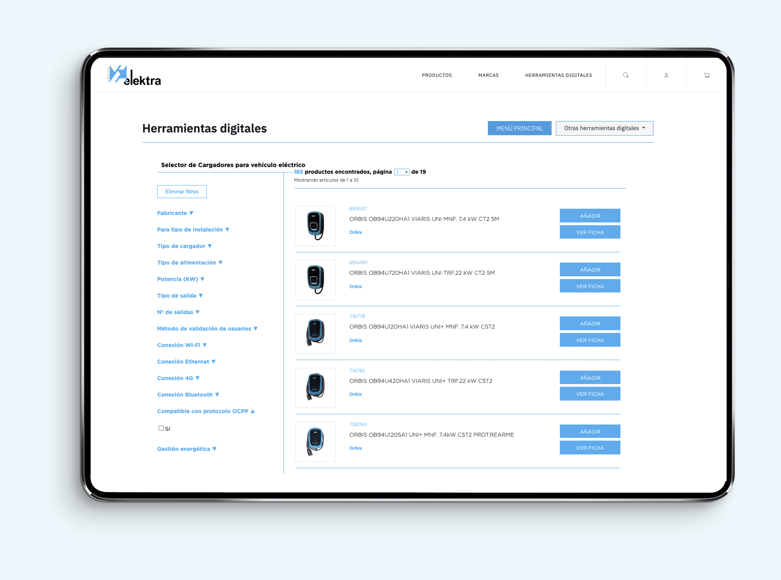This screenshot has width=781, height=580.
Task: Select title ORBIS OB94U1205A1 UNI+ PROT.REARME
Action: (x=432, y=435)
